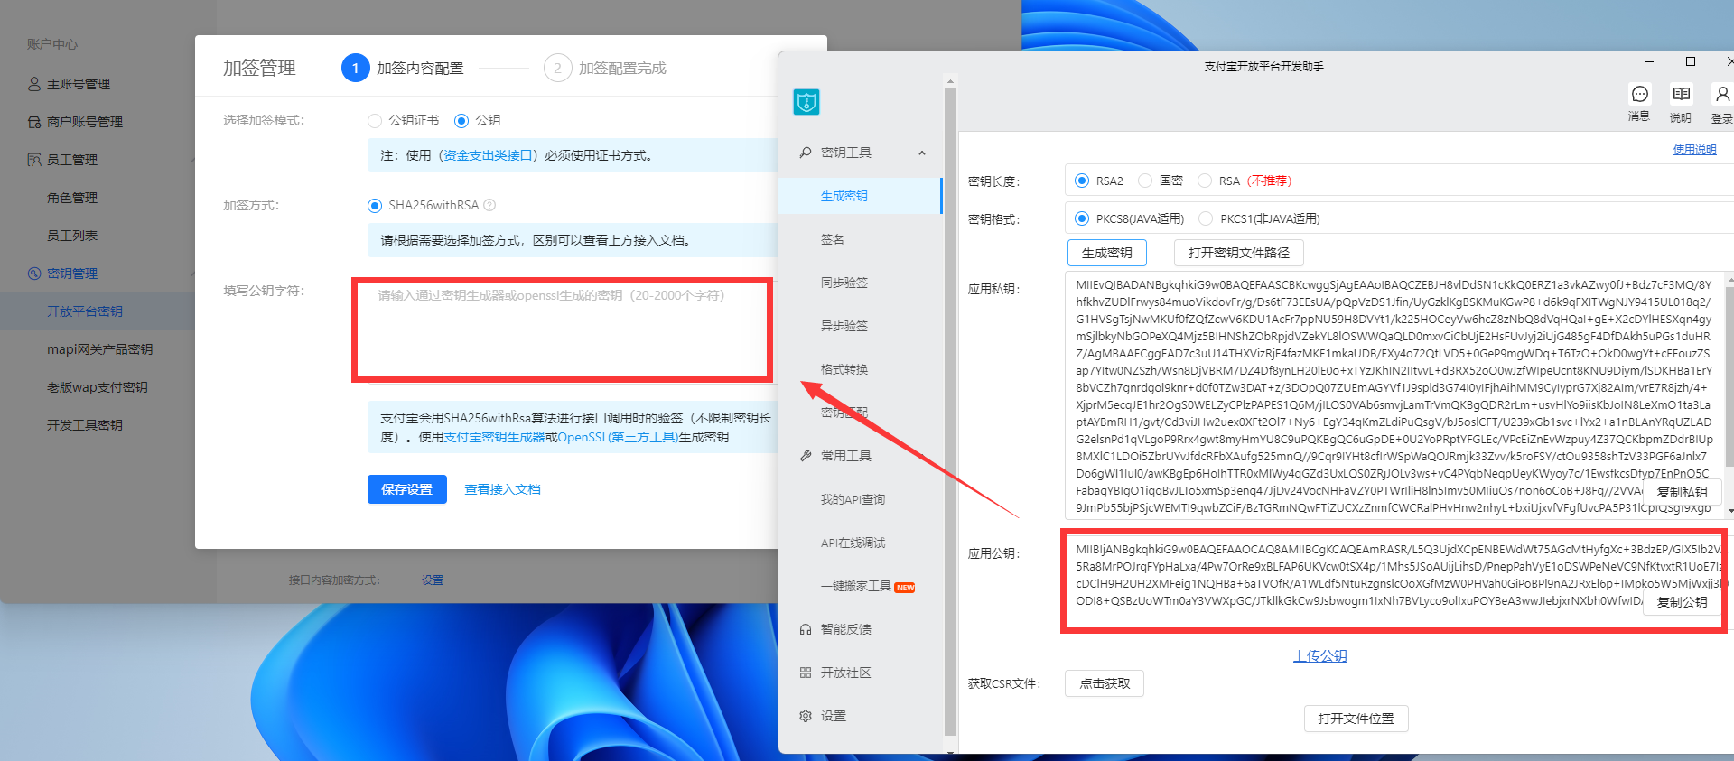
Task: Click the 复制公钥 button
Action: point(1682,602)
